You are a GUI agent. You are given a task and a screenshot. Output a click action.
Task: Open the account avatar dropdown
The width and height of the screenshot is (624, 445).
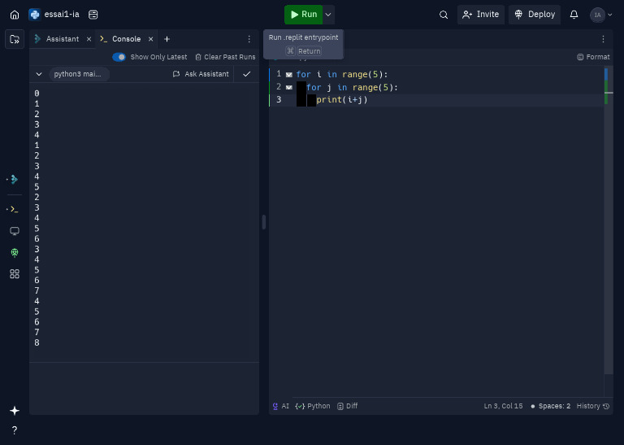click(601, 15)
